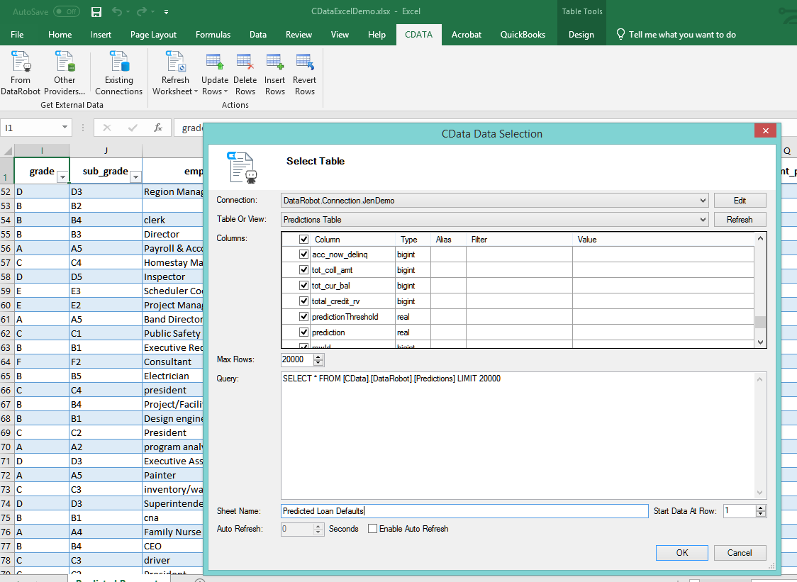Click the Tell me what you want search
This screenshot has height=582, width=797.
click(682, 35)
